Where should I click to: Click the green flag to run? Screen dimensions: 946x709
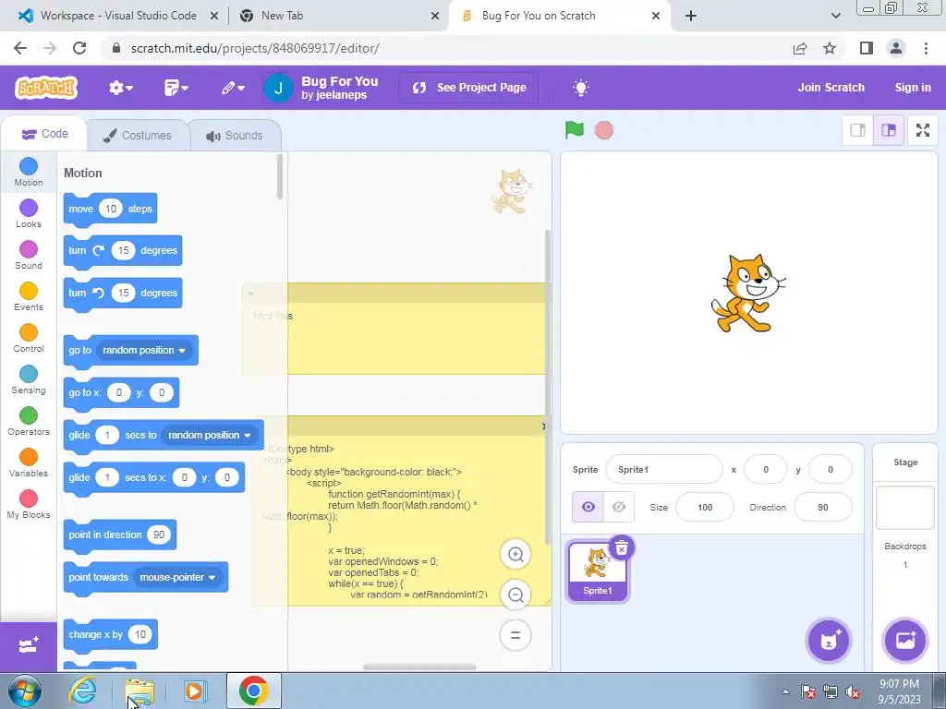[x=575, y=130]
